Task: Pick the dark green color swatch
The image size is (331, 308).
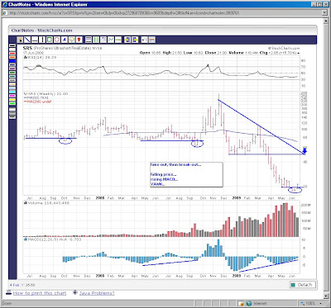Action: pos(12,72)
